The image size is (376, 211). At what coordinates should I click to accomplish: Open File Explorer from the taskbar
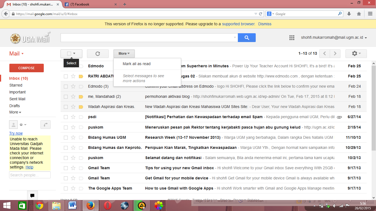(56, 206)
